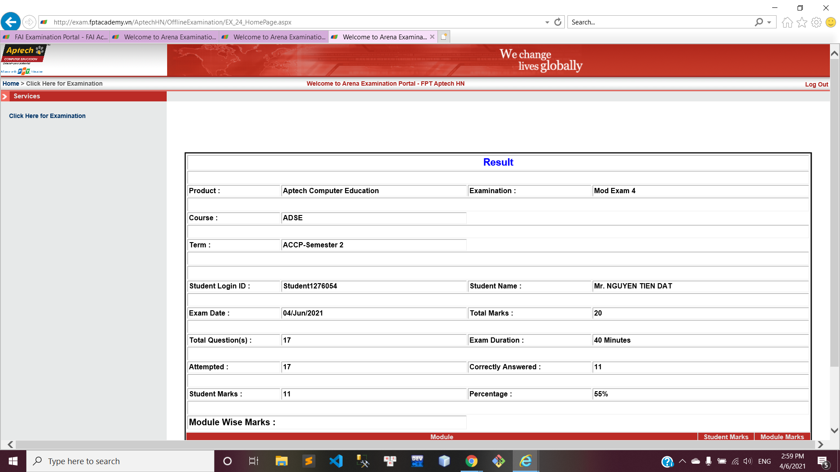Viewport: 840px width, 472px height.
Task: Select the Mr. NGUYEN TIEN DAT name
Action: [633, 286]
